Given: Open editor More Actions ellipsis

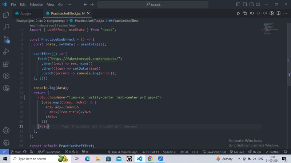Looking at the screenshot, I should [x=285, y=13].
